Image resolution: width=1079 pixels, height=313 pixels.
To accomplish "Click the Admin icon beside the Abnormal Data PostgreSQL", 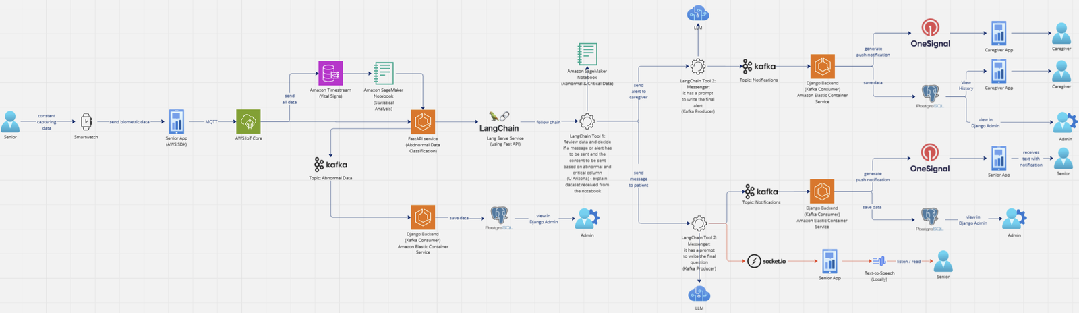I will point(587,219).
